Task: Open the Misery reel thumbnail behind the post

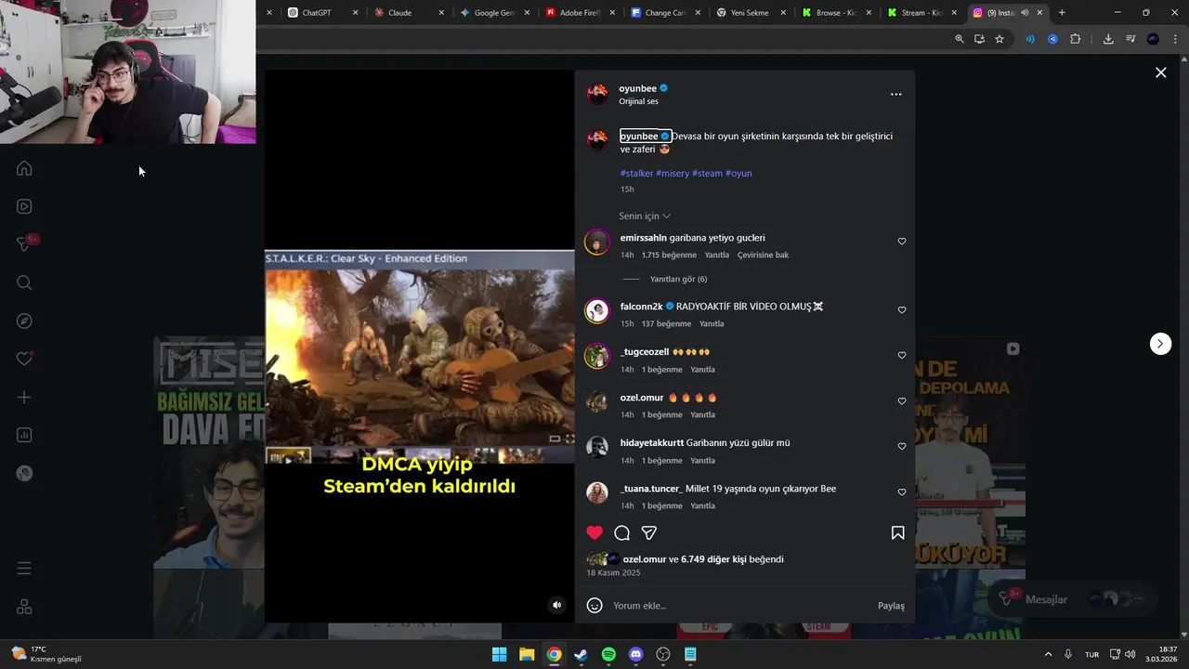Action: coord(209,453)
